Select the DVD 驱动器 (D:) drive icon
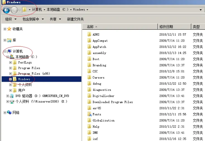The width and height of the screenshot is (205, 141). (12, 96)
